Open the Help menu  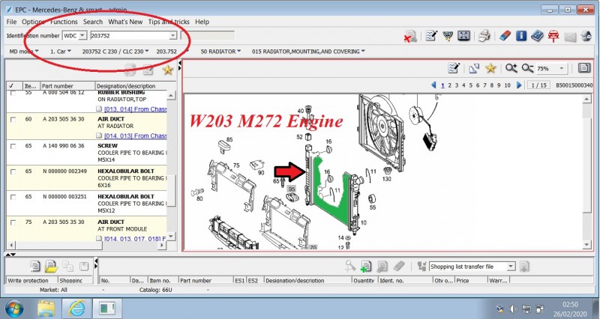(202, 22)
